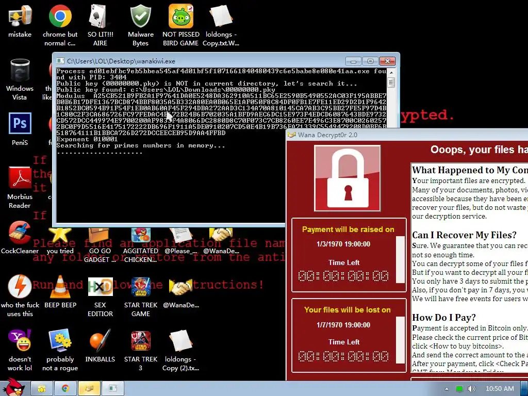This screenshot has height=396, width=528.
Task: Switch to wanakiwi console taskbar button
Action: pos(112,389)
